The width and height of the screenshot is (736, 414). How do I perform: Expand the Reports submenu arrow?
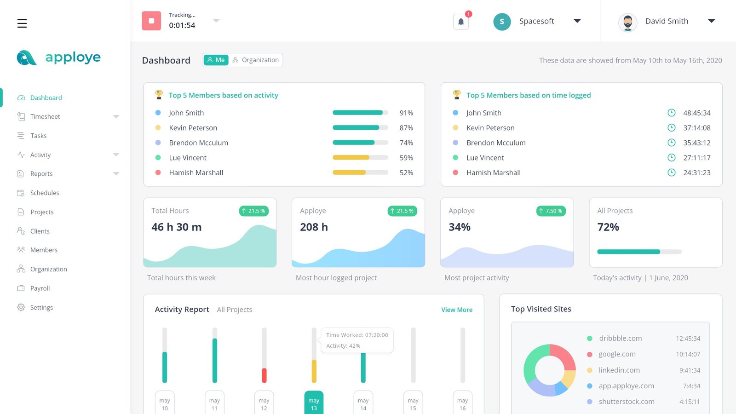click(x=116, y=174)
